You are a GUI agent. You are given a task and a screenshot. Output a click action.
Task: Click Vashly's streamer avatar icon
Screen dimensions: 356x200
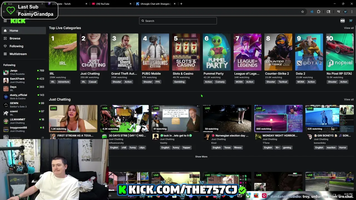(155, 136)
